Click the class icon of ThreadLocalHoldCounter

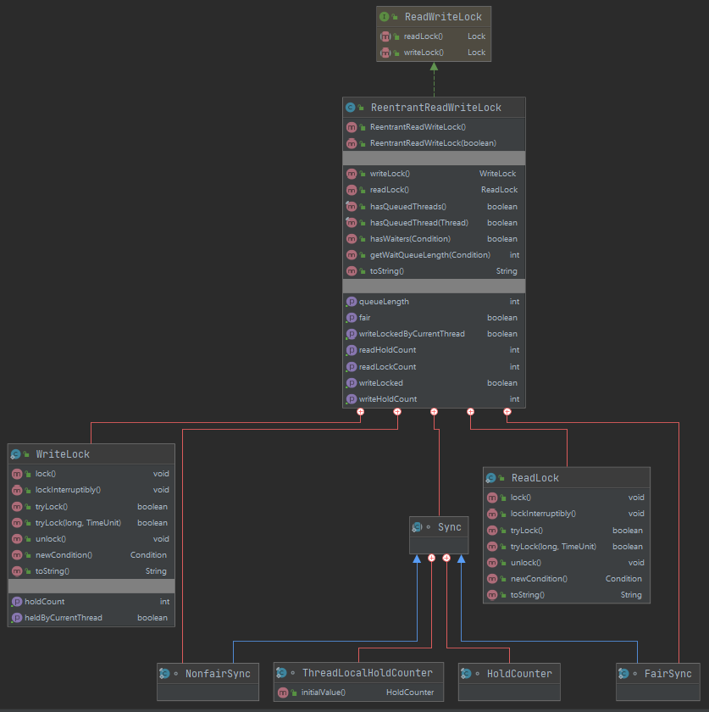[x=281, y=672]
